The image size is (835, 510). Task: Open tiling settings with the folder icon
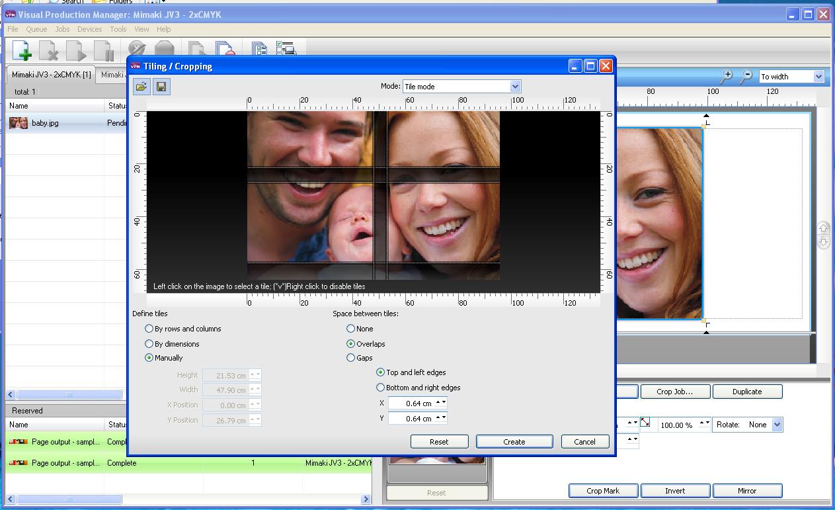coord(141,87)
